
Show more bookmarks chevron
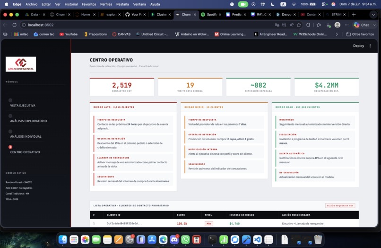click(x=337, y=35)
